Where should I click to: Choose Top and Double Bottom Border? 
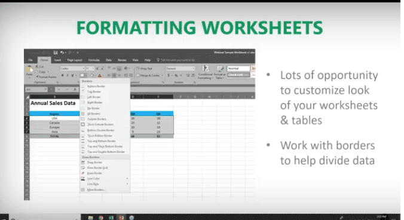pyautogui.click(x=105, y=152)
